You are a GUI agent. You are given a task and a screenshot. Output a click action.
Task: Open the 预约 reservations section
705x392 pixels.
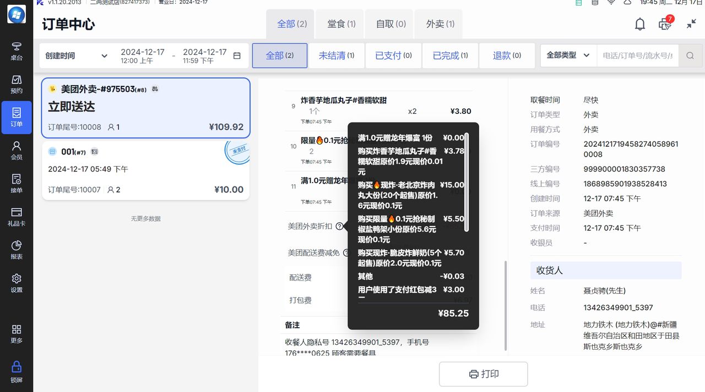click(x=17, y=84)
